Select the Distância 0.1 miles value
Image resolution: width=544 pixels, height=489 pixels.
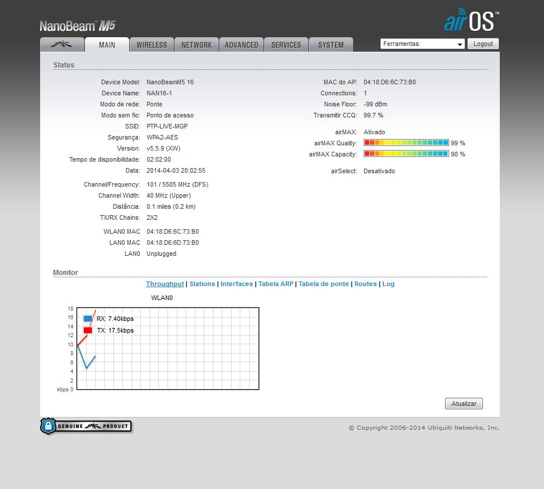(x=171, y=206)
